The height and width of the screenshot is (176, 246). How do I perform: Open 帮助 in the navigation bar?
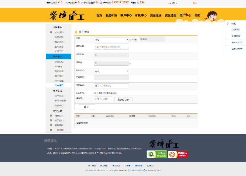point(197,15)
